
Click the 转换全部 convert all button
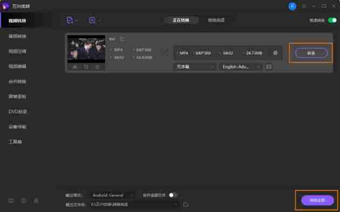coord(317,201)
